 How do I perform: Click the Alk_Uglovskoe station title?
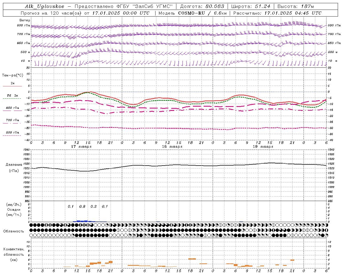click(x=45, y=6)
